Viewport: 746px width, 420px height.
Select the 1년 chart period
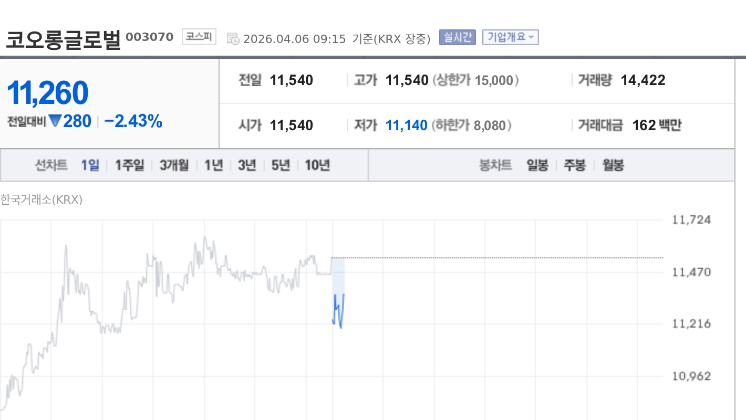pos(212,165)
